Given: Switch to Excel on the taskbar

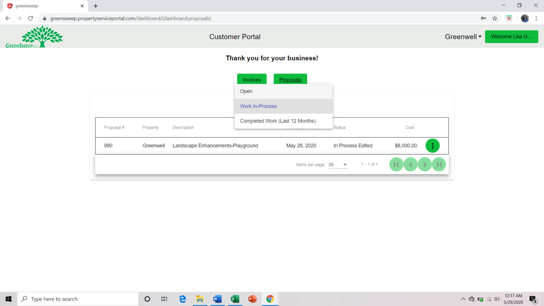Looking at the screenshot, I should tap(235, 299).
